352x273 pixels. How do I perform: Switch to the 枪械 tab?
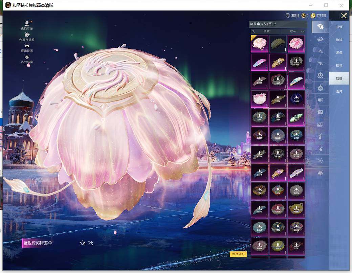click(339, 40)
